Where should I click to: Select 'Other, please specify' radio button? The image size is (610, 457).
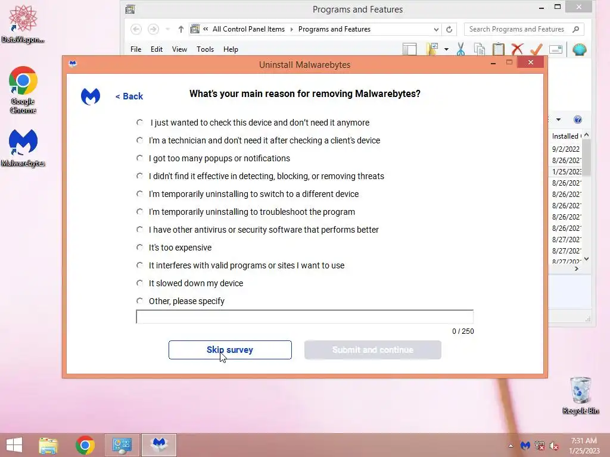tap(139, 301)
